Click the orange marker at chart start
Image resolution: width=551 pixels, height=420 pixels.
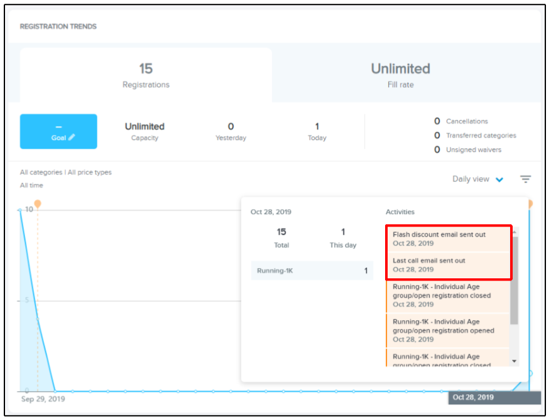tap(38, 203)
